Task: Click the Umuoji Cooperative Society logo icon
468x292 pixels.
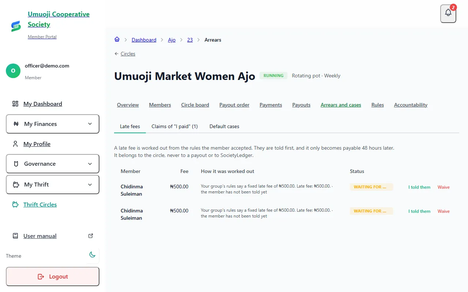Action: (16, 26)
